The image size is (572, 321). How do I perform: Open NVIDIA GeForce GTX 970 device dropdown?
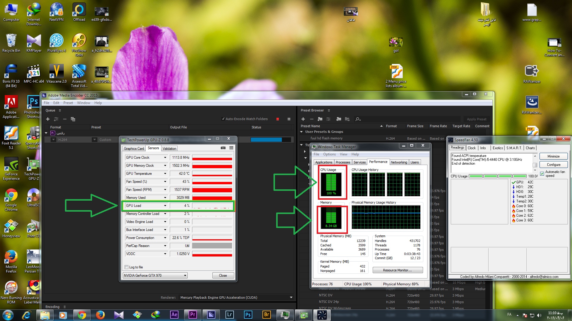(x=155, y=276)
